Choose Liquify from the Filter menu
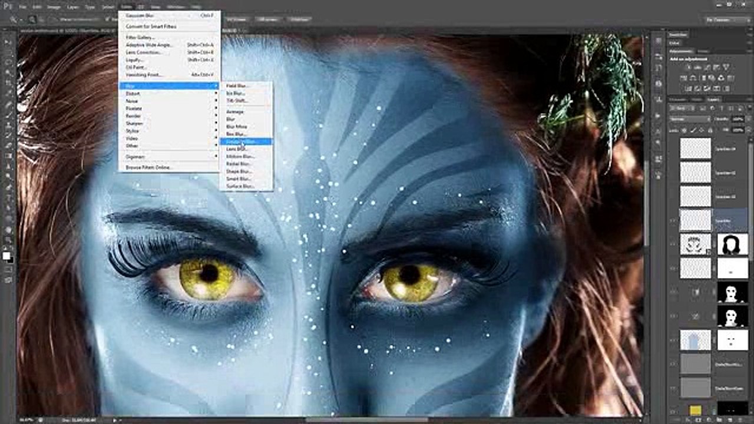Screen dimensions: 754x424 point(169,59)
